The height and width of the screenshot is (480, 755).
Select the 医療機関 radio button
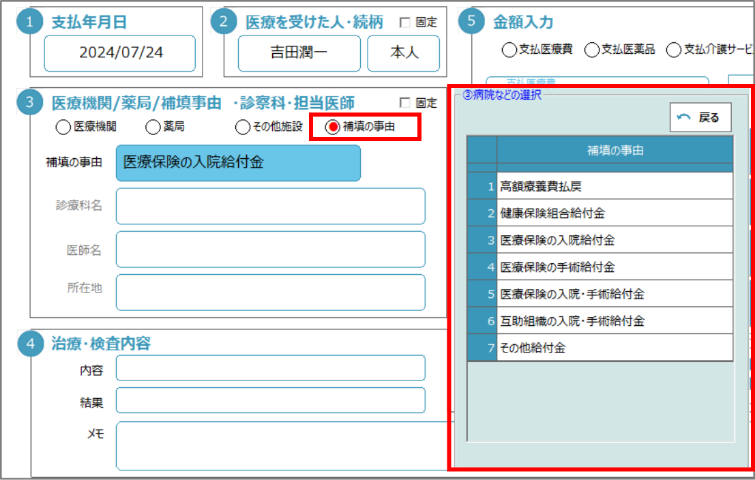pyautogui.click(x=63, y=127)
